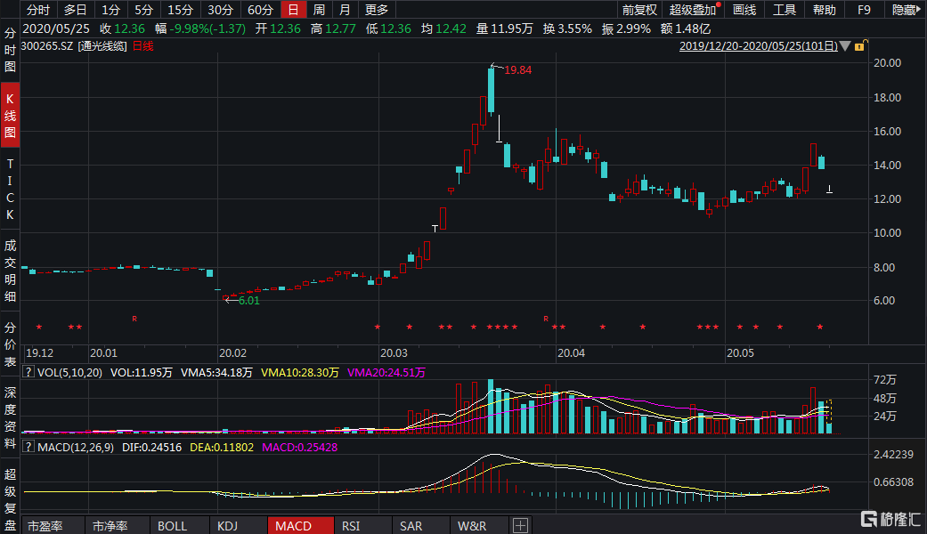This screenshot has width=927, height=534.
Task: Open 分时图 in the left sidebar
Action: pos(10,50)
